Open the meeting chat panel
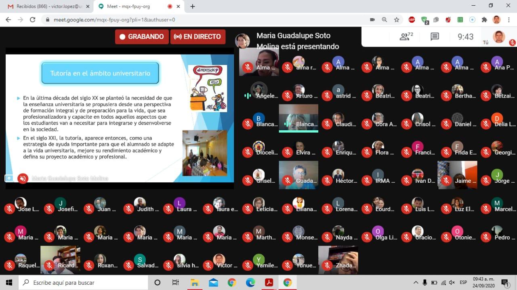Viewport: 517px width, 290px height. 435,37
